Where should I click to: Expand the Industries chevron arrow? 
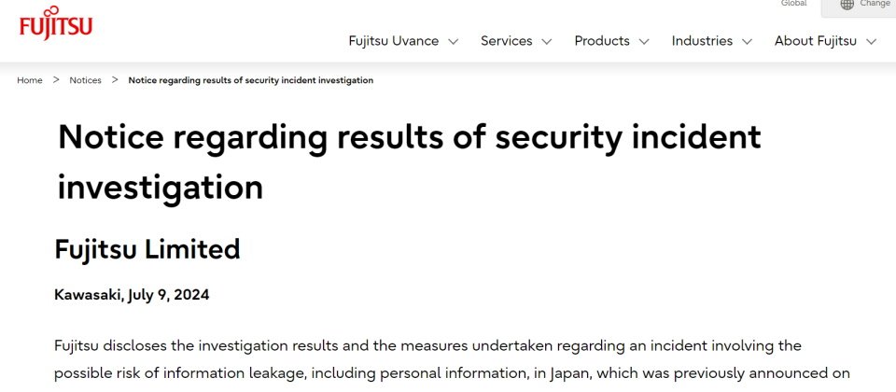pyautogui.click(x=747, y=41)
